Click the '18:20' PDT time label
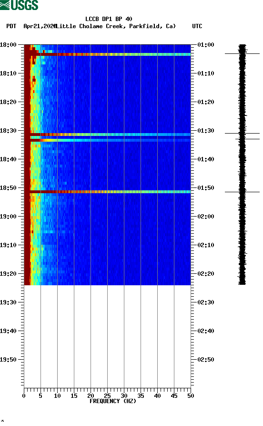This screenshot has width=263, height=426. click(x=8, y=102)
